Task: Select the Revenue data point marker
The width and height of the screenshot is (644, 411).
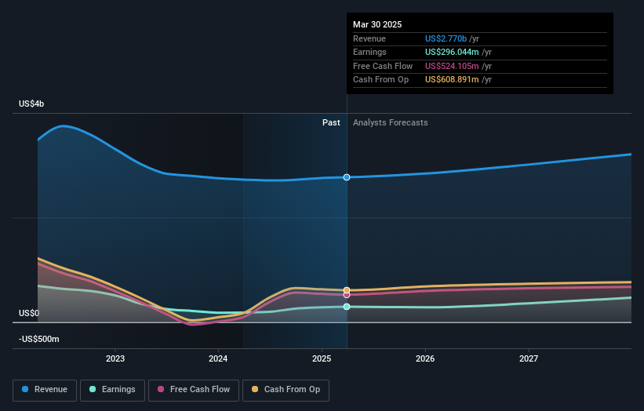Action: (347, 177)
